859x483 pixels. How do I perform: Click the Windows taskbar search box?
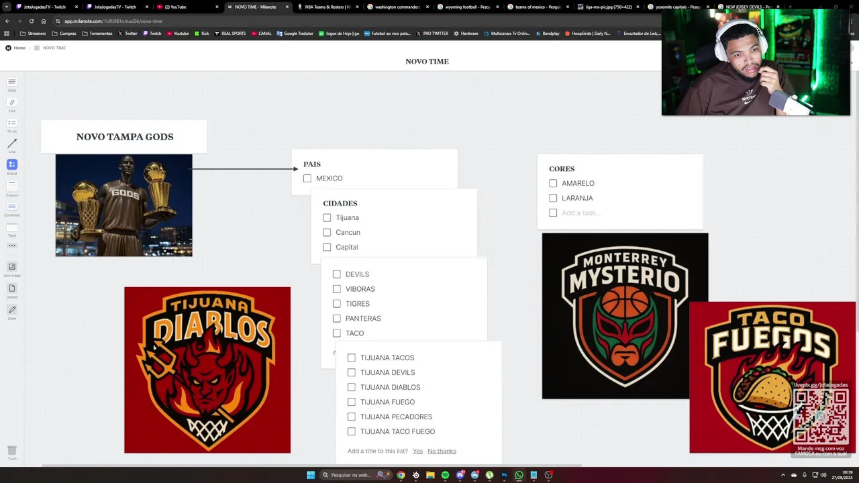356,475
